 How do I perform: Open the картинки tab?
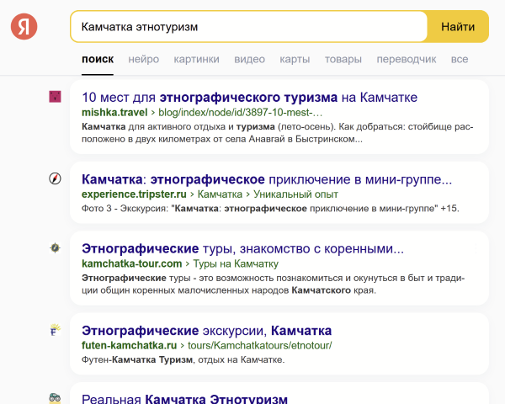196,59
